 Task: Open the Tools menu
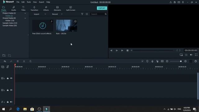pos(29,2)
